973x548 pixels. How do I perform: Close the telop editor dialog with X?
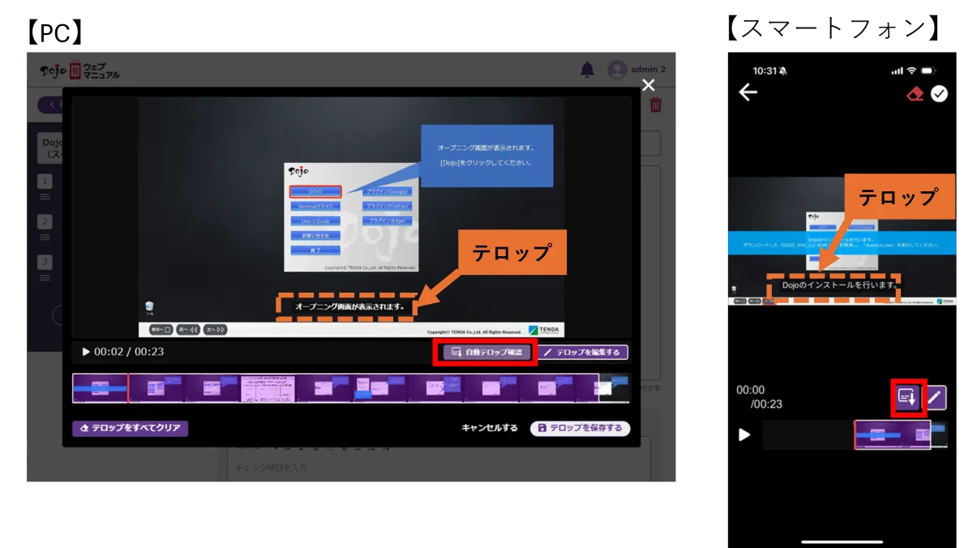[x=647, y=85]
